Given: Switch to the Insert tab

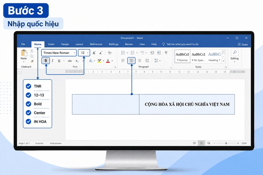Looking at the screenshot, I should pyautogui.click(x=51, y=44).
